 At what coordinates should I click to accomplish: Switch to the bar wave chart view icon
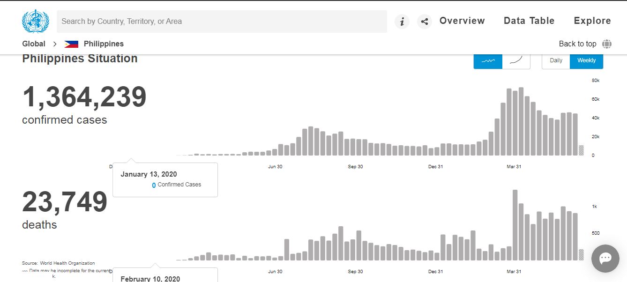pyautogui.click(x=488, y=60)
